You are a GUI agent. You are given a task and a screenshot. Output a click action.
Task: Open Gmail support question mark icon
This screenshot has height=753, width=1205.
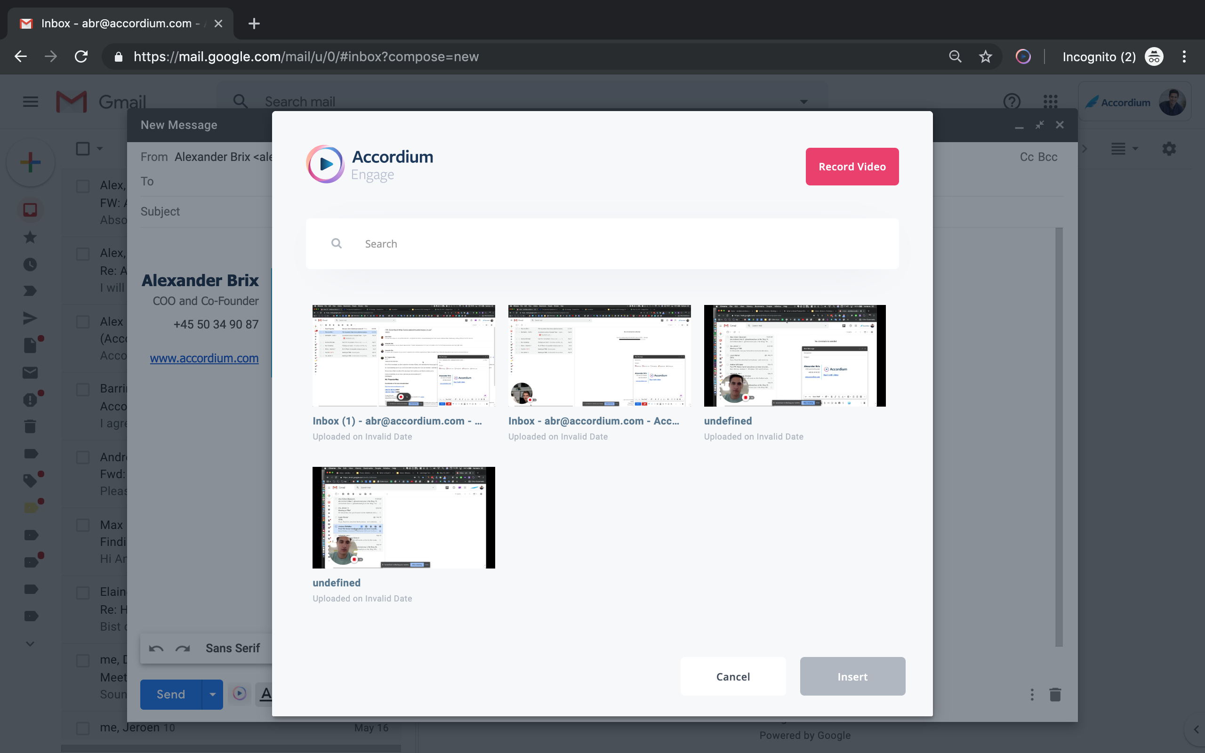[1012, 102]
